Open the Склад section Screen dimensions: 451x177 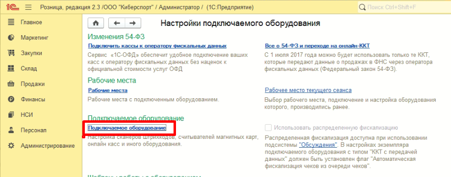pyautogui.click(x=29, y=68)
